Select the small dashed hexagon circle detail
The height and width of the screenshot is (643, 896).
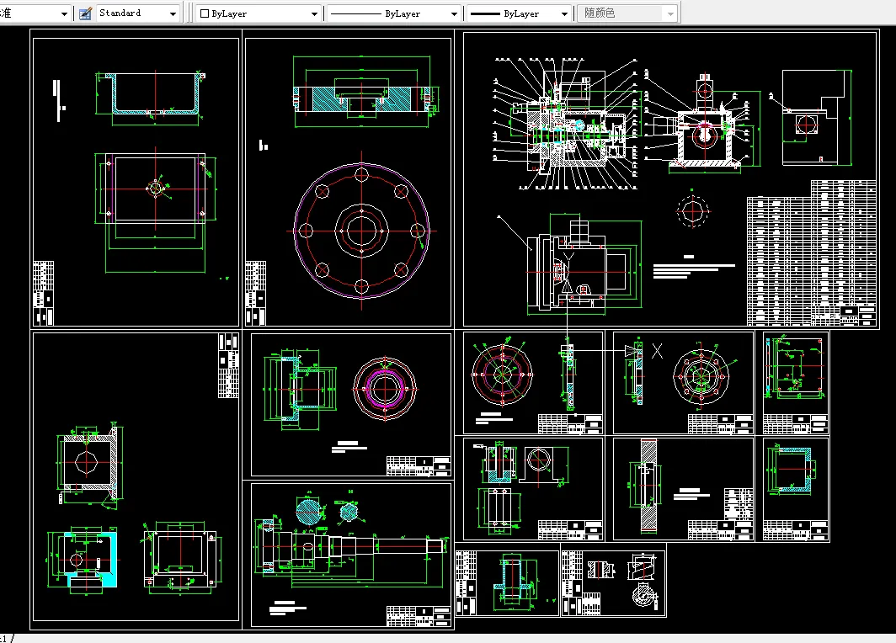(x=692, y=210)
